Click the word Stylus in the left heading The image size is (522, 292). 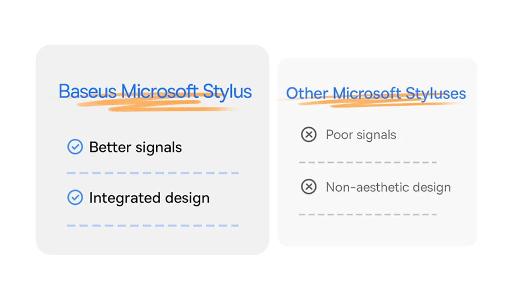pos(227,91)
